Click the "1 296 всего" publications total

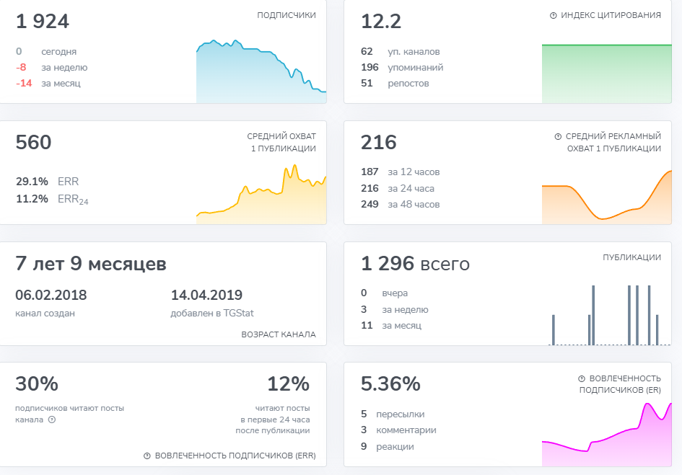click(415, 265)
